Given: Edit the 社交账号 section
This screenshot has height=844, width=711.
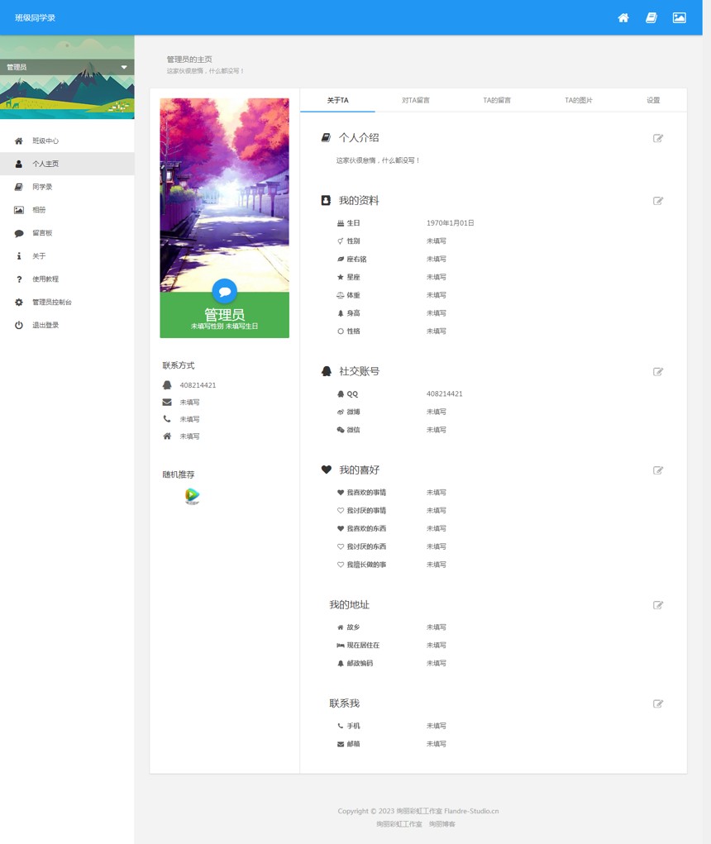Looking at the screenshot, I should pos(658,371).
